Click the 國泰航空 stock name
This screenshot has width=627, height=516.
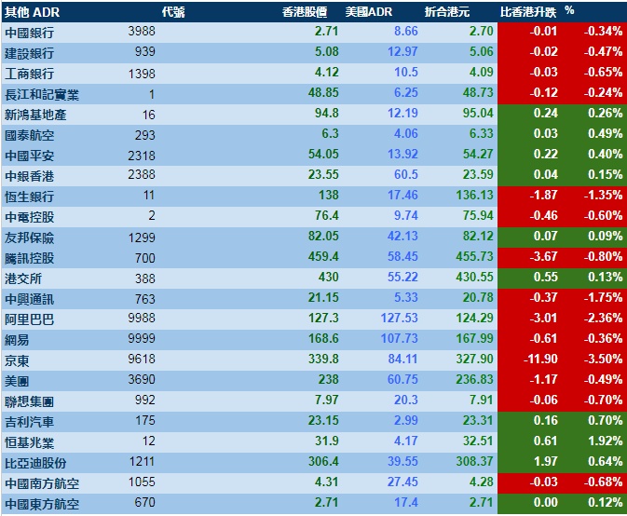pyautogui.click(x=29, y=135)
